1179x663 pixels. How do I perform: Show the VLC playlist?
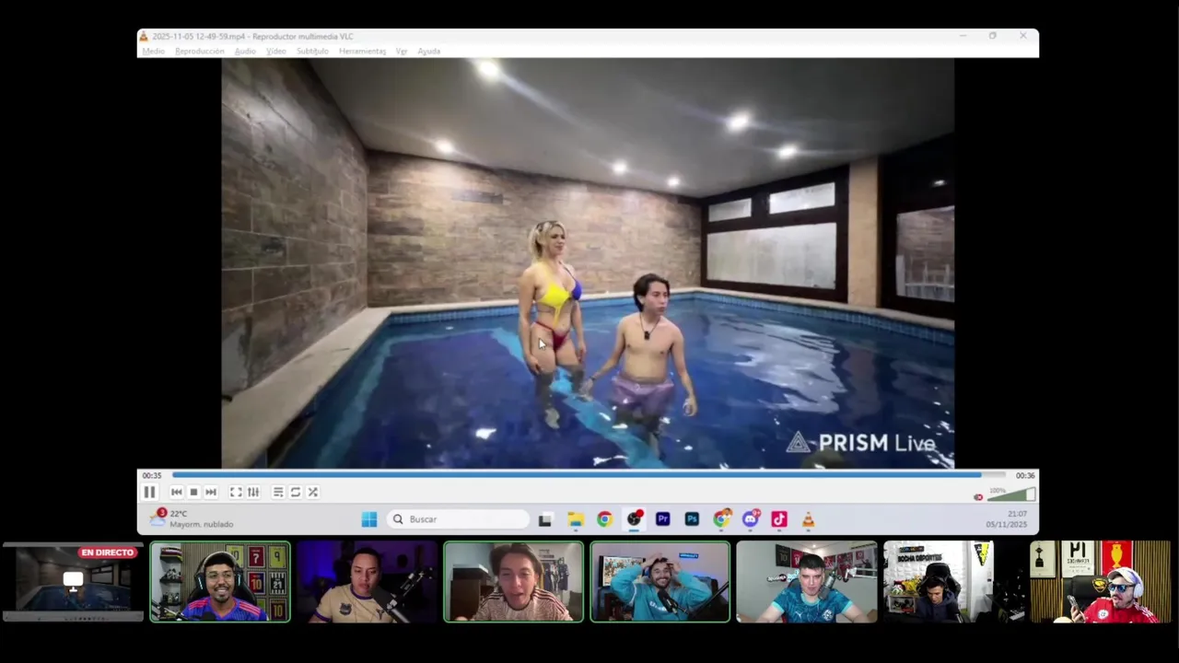click(278, 493)
